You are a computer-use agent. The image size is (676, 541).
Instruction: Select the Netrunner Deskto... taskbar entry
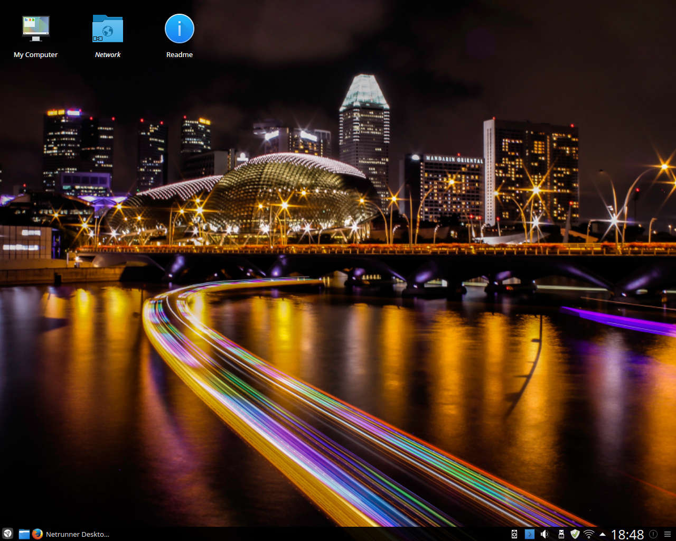click(x=78, y=534)
